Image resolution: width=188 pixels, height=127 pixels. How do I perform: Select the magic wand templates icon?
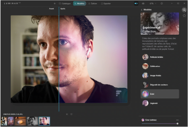pos(184,10)
